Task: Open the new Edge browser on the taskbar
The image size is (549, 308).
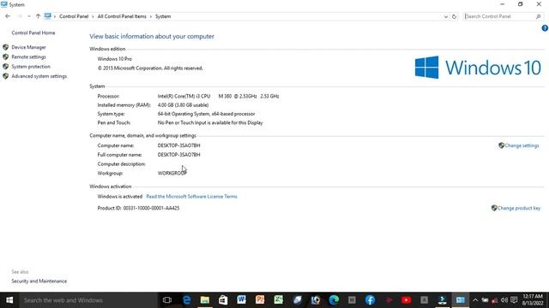Action: point(334,300)
